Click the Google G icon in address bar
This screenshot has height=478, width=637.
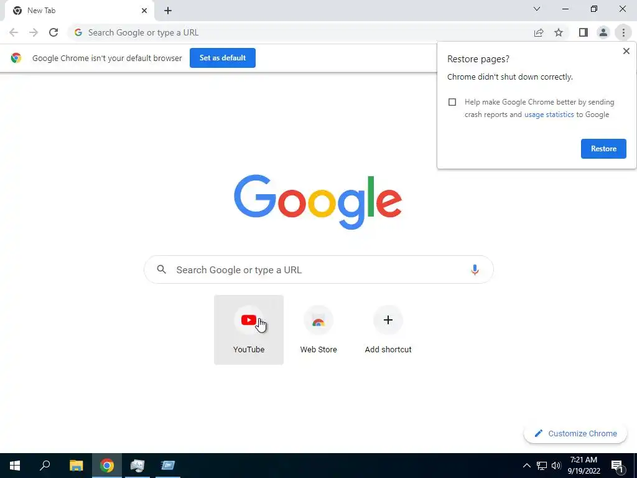click(78, 32)
